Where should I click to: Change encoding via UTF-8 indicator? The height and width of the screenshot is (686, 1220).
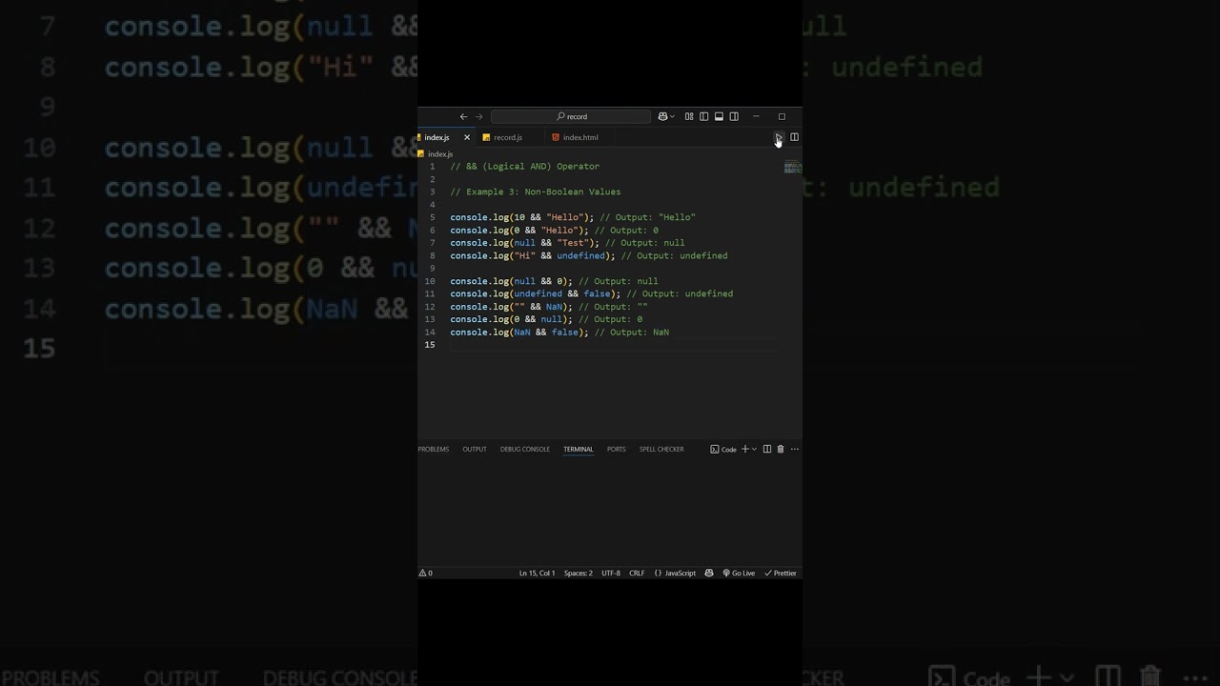(x=611, y=573)
